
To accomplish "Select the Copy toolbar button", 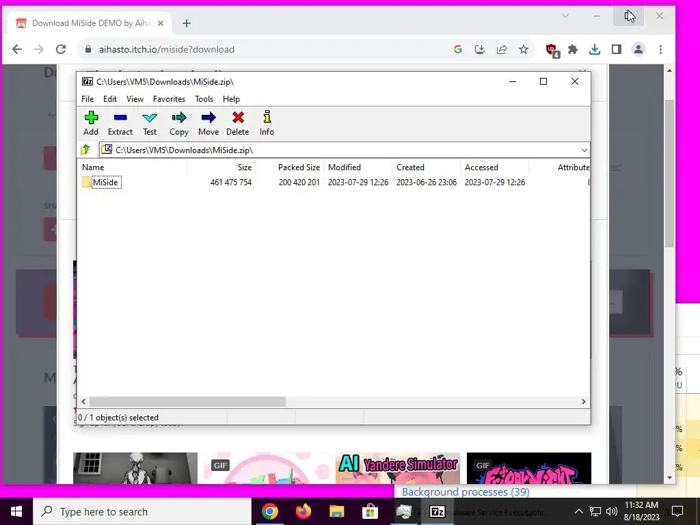I will (x=179, y=123).
